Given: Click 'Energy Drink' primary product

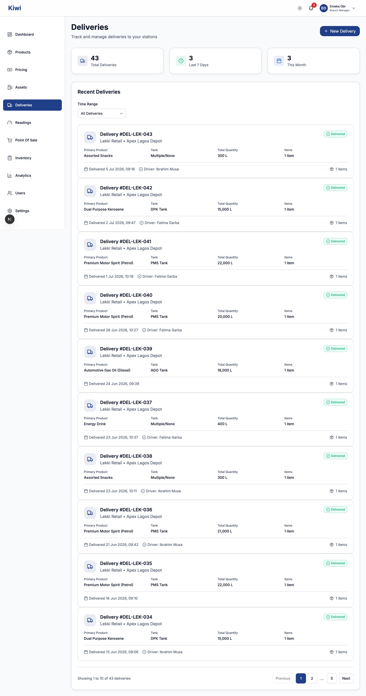Looking at the screenshot, I should pyautogui.click(x=95, y=424).
